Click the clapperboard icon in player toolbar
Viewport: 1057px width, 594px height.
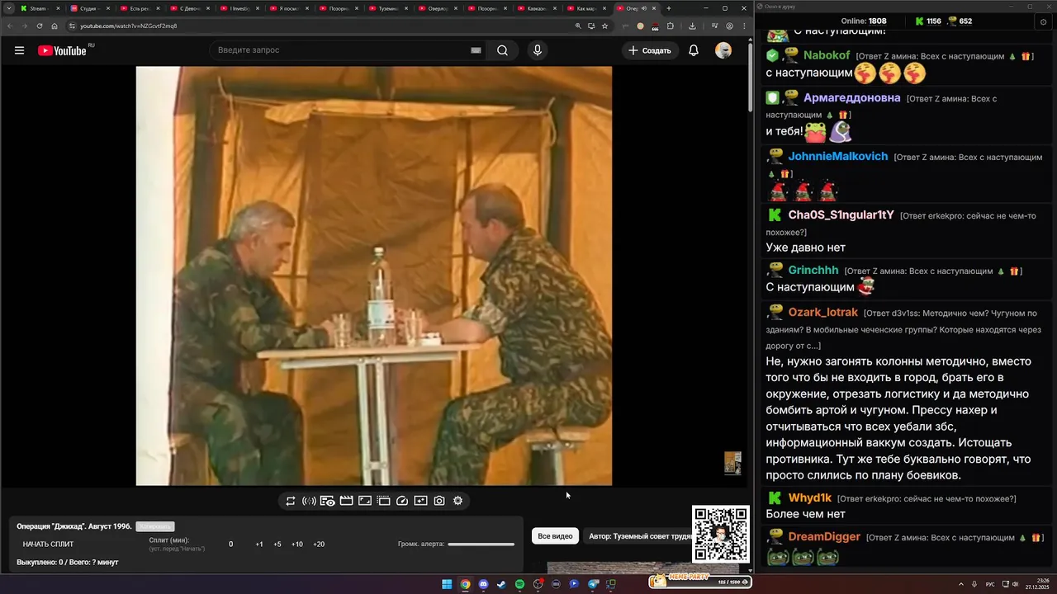pyautogui.click(x=346, y=501)
